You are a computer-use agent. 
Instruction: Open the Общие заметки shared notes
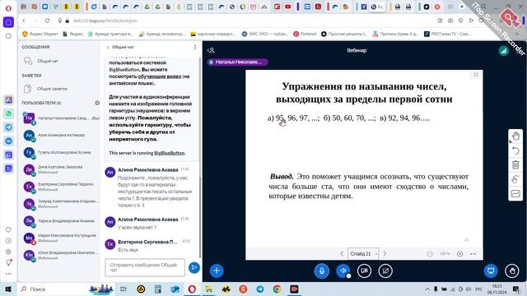click(59, 89)
